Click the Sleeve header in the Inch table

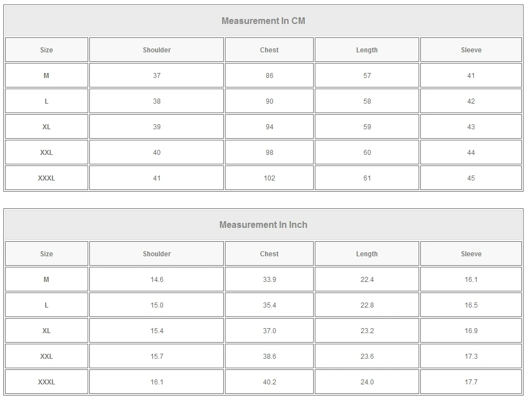pos(471,254)
